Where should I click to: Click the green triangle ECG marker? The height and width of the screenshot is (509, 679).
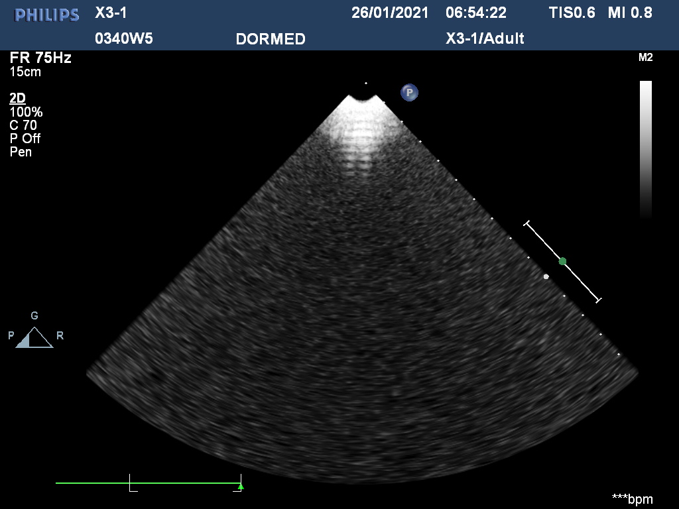(x=241, y=486)
